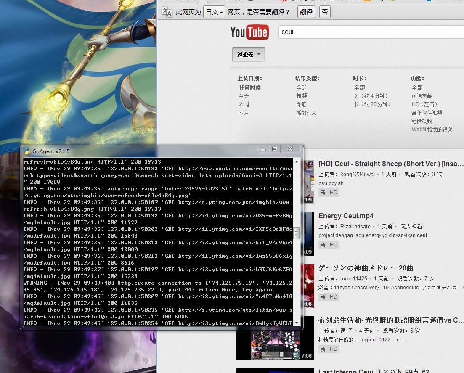Filter upload date by 本月

[x=244, y=113]
